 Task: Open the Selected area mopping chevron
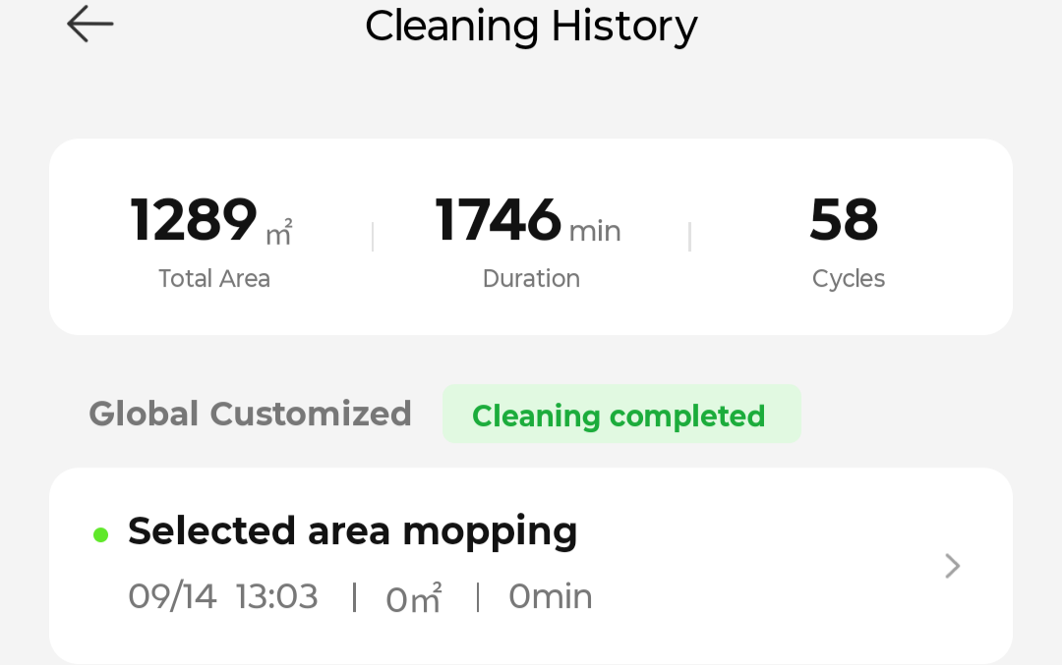[x=952, y=566]
